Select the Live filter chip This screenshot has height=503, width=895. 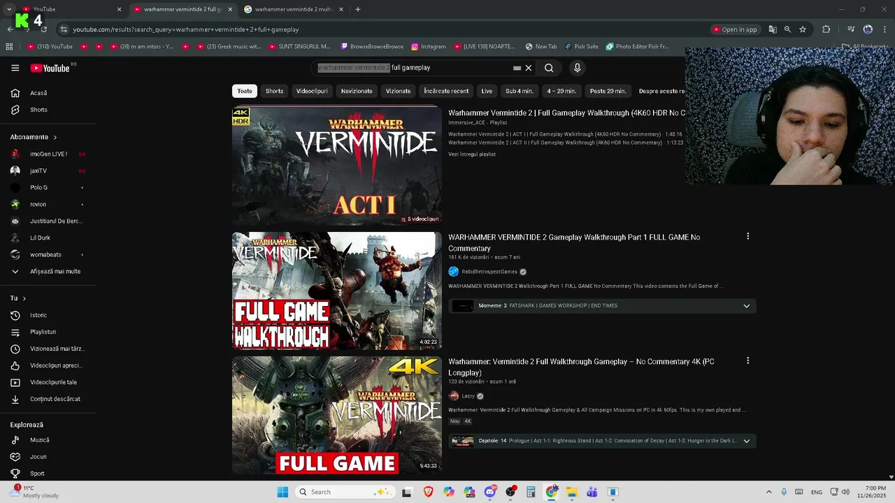pyautogui.click(x=487, y=91)
